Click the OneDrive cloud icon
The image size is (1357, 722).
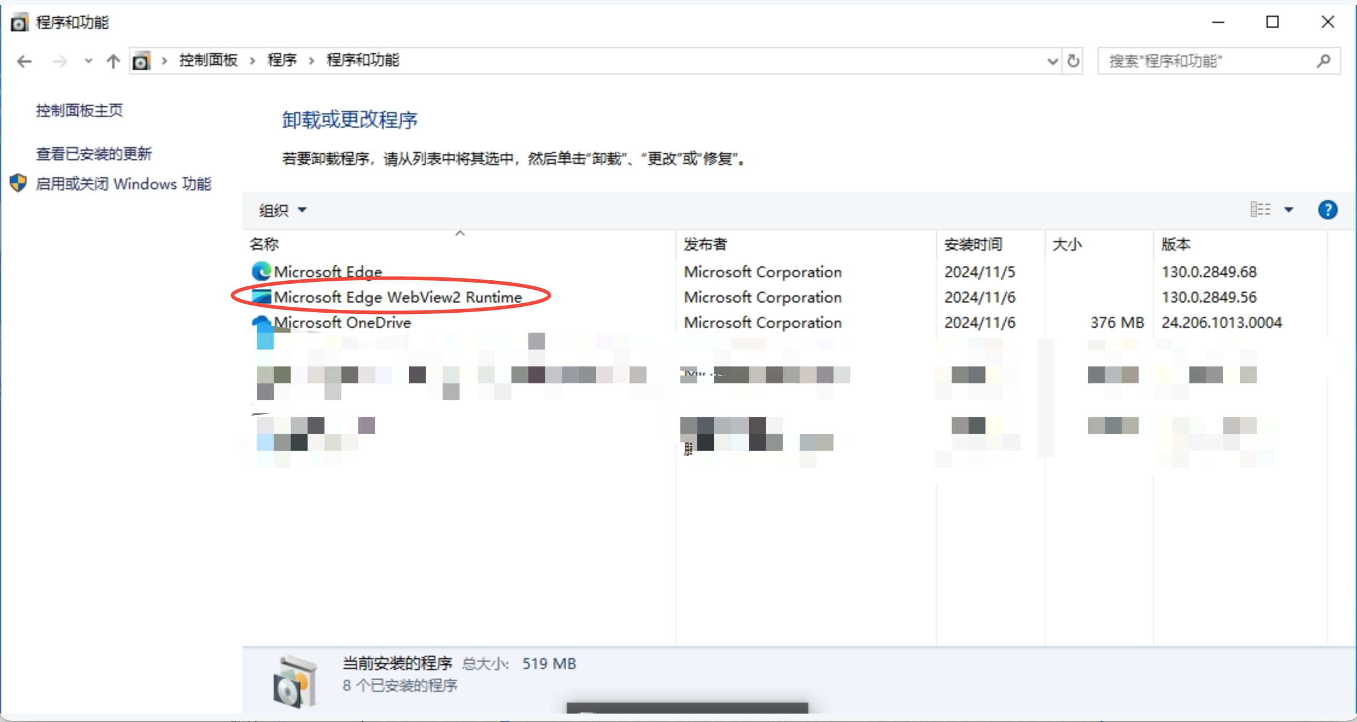[261, 323]
